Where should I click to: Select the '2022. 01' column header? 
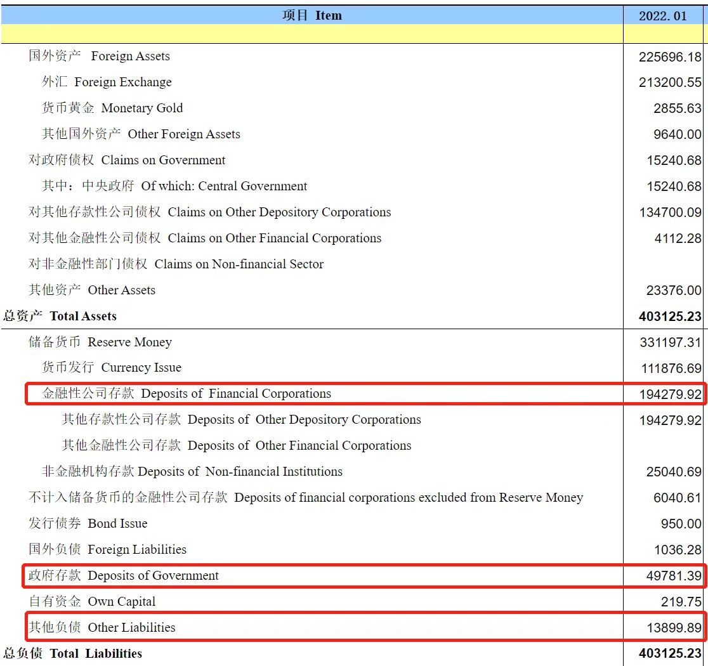[x=662, y=16]
